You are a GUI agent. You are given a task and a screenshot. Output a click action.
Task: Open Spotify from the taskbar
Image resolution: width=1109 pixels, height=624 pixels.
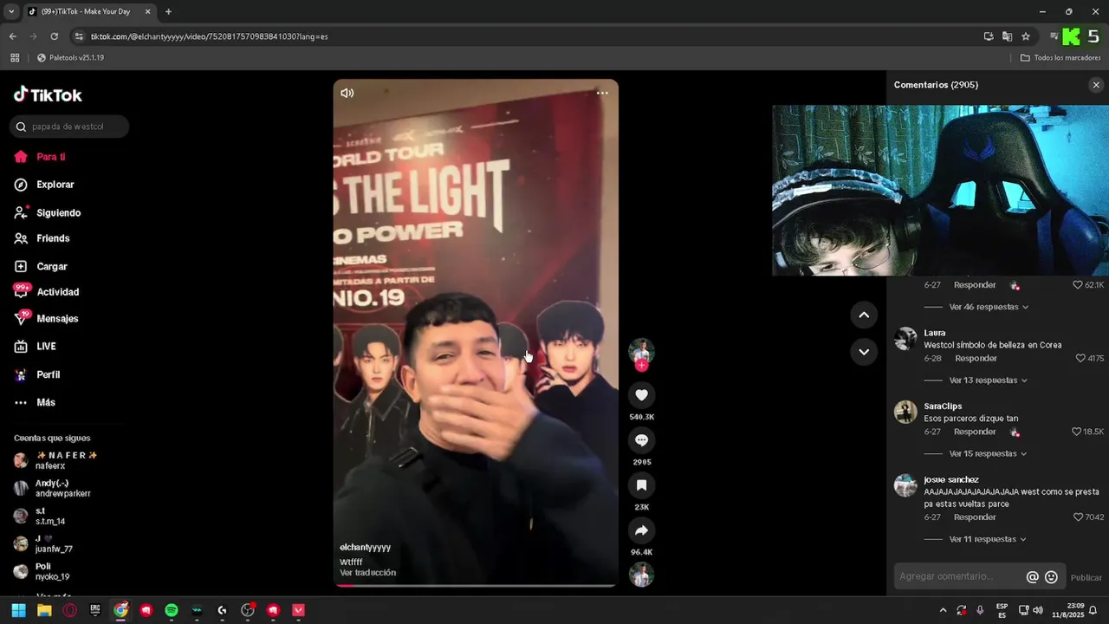[x=172, y=610]
